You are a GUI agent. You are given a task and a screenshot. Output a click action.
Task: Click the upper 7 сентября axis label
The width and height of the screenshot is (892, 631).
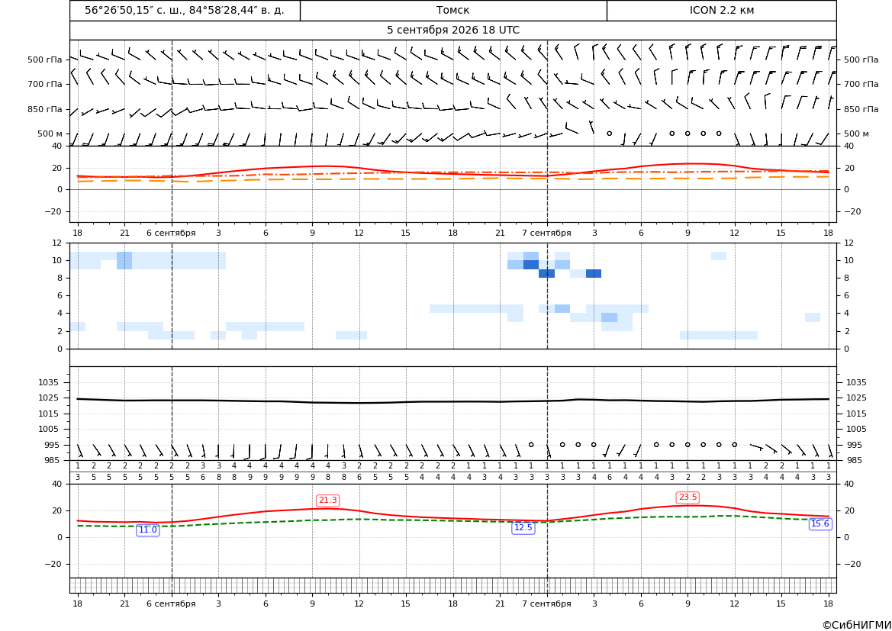tap(546, 233)
